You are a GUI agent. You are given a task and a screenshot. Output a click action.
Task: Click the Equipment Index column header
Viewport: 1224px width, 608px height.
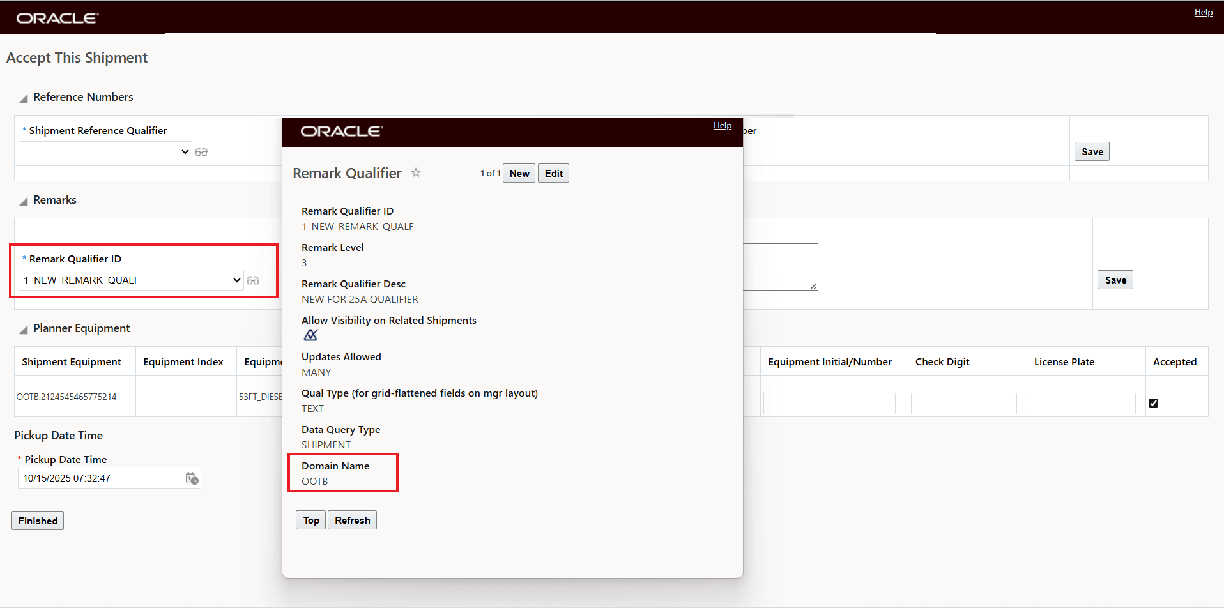click(183, 361)
